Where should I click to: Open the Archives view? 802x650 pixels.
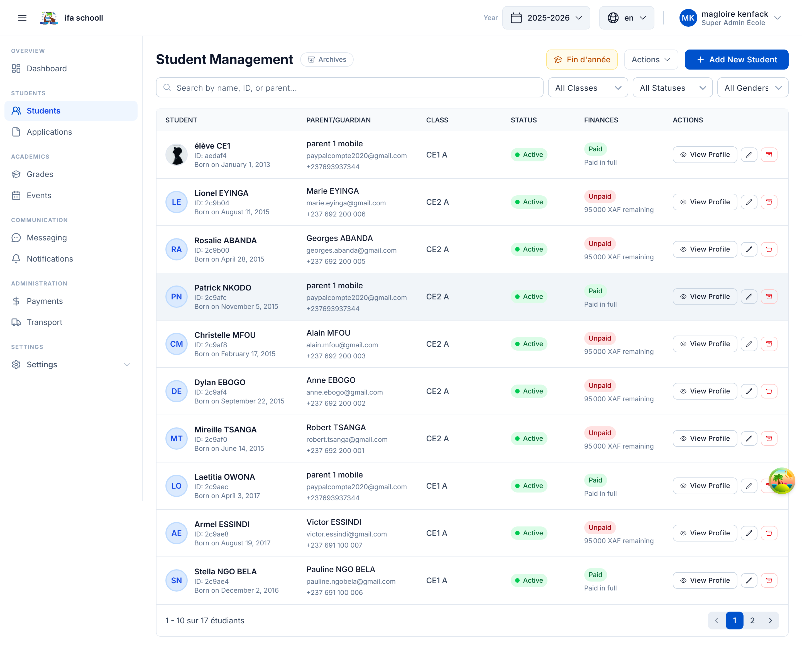click(x=327, y=60)
